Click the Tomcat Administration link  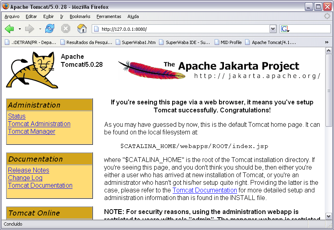click(39, 124)
